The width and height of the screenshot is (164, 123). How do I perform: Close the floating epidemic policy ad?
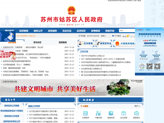coord(162,29)
